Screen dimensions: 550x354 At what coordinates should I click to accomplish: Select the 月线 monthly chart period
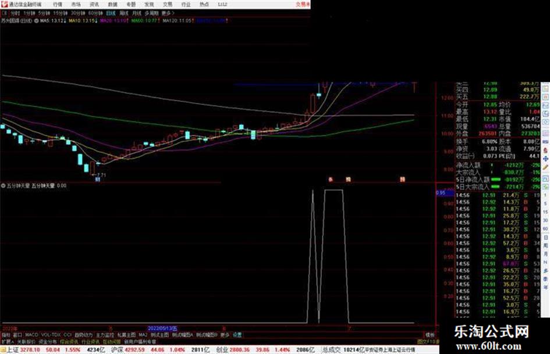coord(136,13)
